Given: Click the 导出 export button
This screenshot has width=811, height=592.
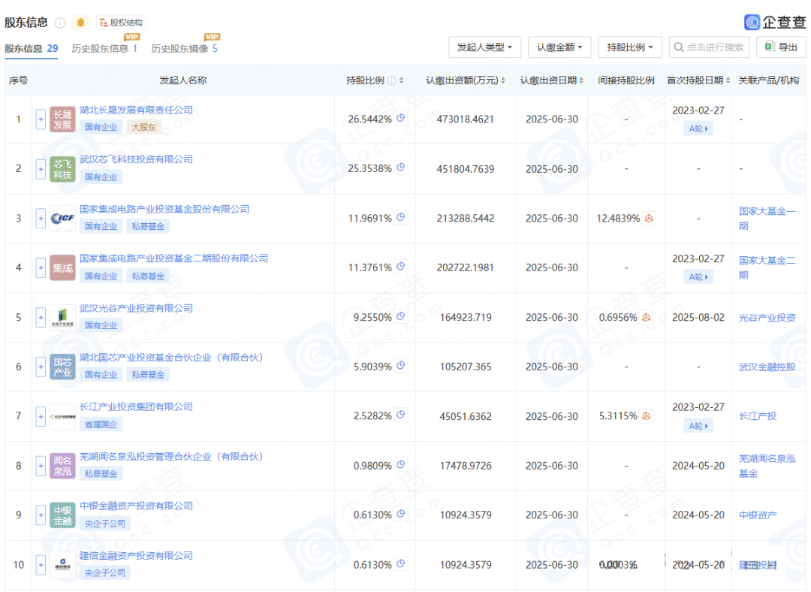Looking at the screenshot, I should pyautogui.click(x=781, y=47).
